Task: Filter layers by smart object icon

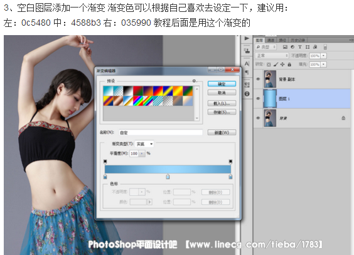Action: pos(315,47)
